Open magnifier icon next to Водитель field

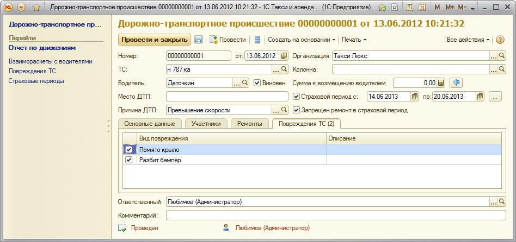pos(245,83)
